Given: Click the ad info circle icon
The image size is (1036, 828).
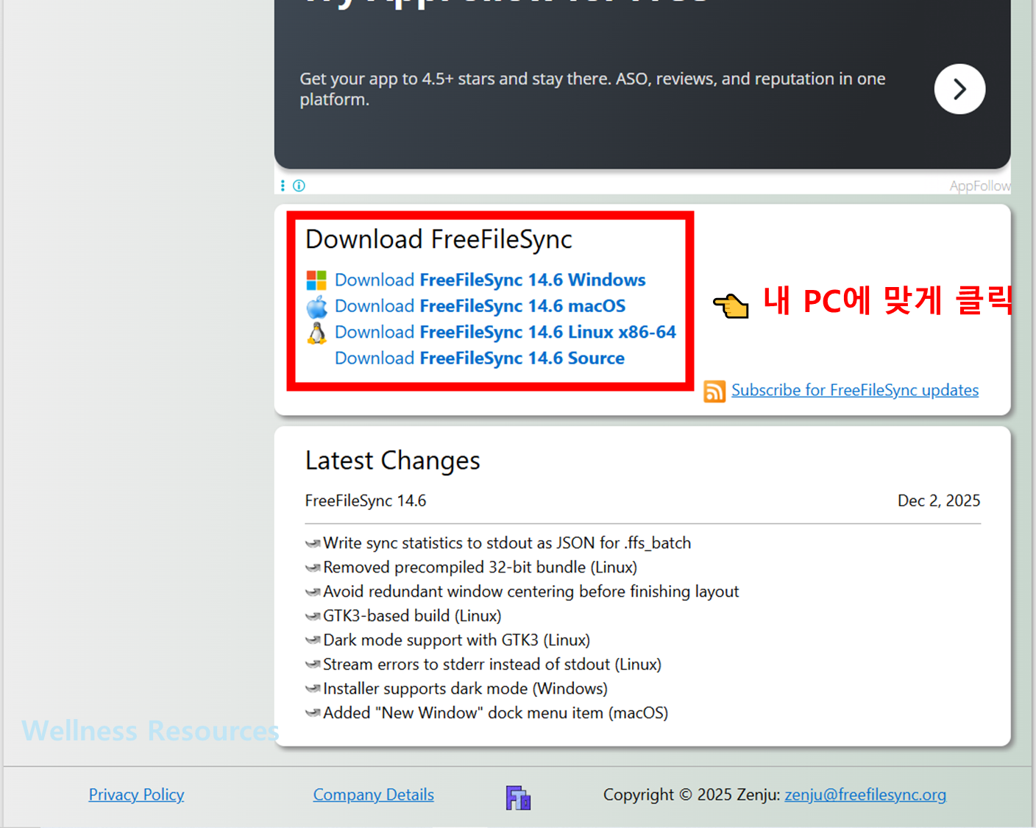Looking at the screenshot, I should [299, 185].
